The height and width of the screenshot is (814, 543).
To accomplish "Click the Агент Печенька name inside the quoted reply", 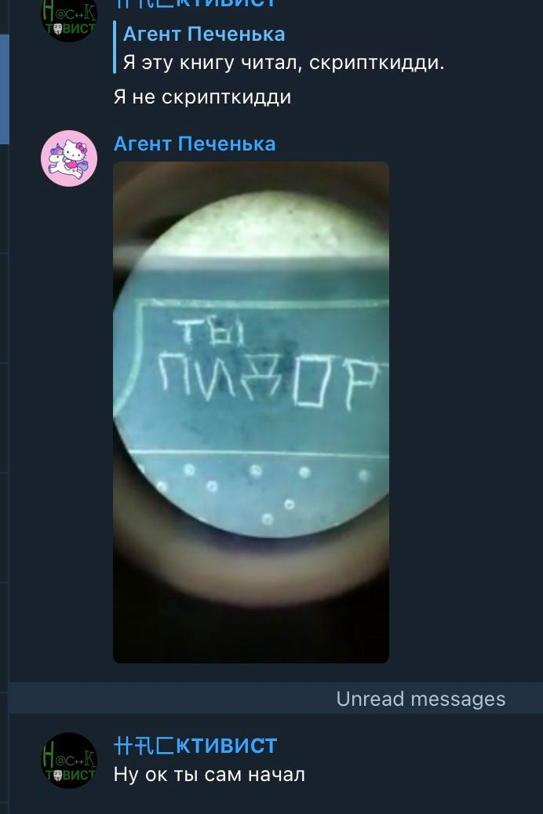I will coord(204,35).
